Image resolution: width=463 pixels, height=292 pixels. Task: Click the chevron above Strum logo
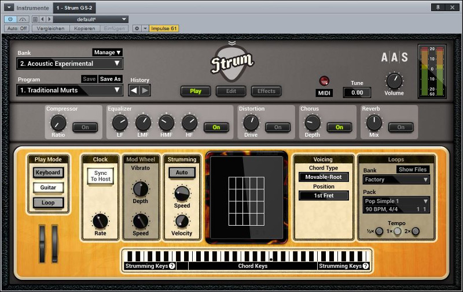(232, 43)
